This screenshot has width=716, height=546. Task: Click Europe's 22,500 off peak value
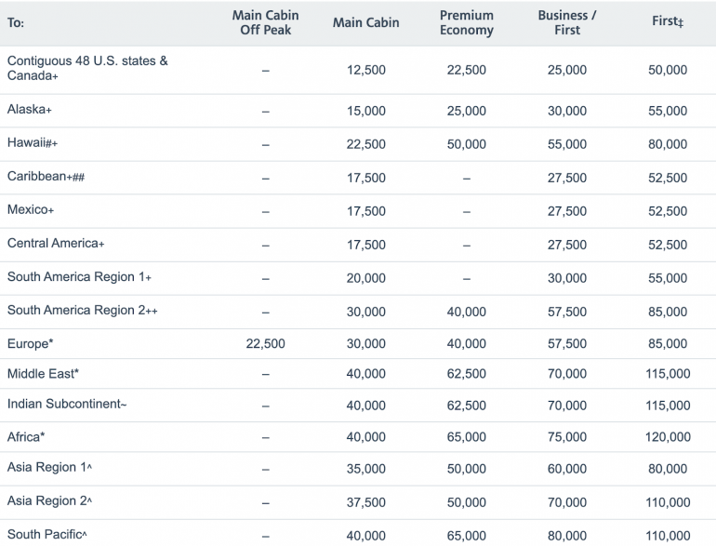point(265,344)
